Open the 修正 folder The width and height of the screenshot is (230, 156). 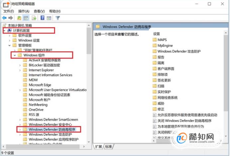tap(161, 109)
